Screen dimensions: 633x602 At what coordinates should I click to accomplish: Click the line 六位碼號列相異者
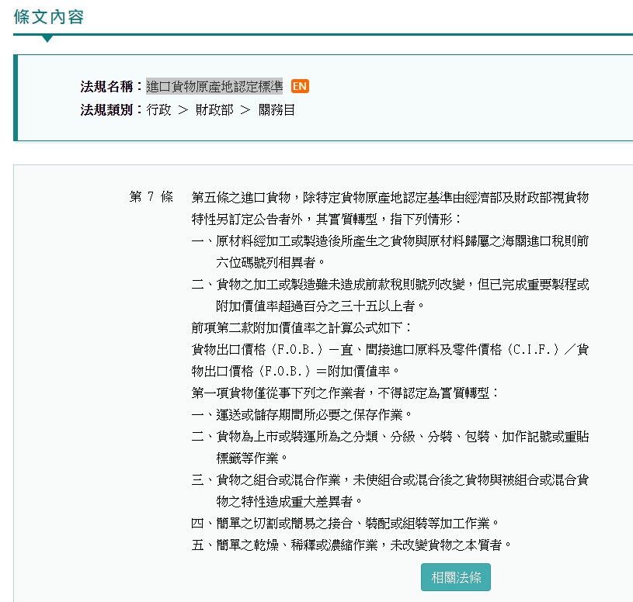click(270, 262)
